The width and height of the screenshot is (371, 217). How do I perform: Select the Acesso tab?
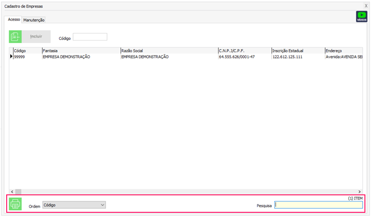(x=14, y=19)
